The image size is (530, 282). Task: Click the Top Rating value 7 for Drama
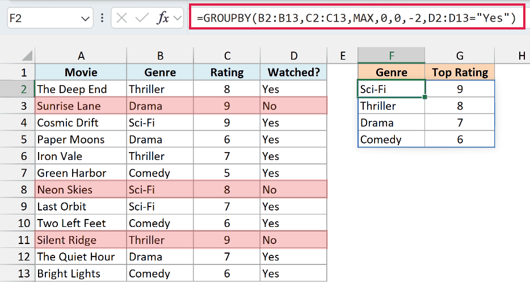pyautogui.click(x=460, y=123)
